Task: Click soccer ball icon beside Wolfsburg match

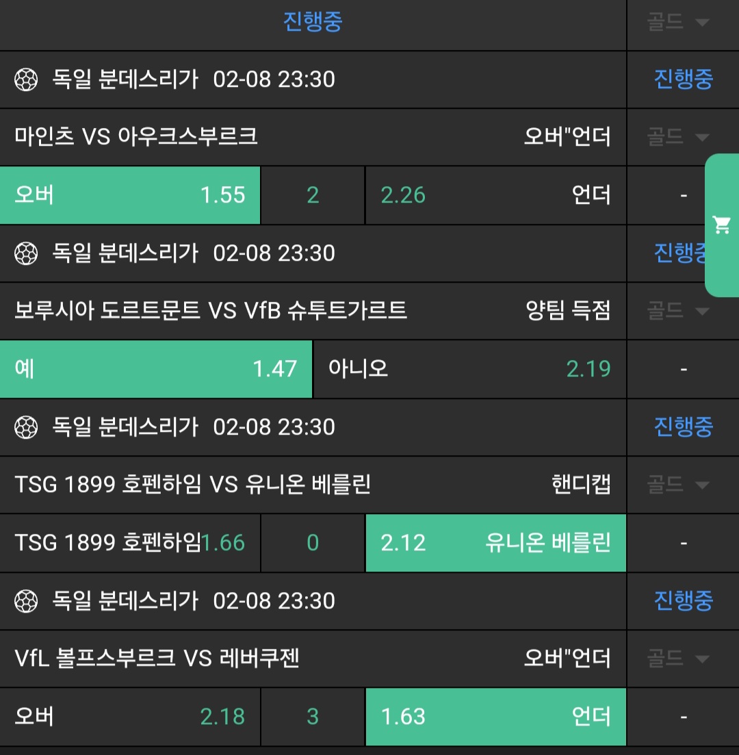Action: point(26,602)
